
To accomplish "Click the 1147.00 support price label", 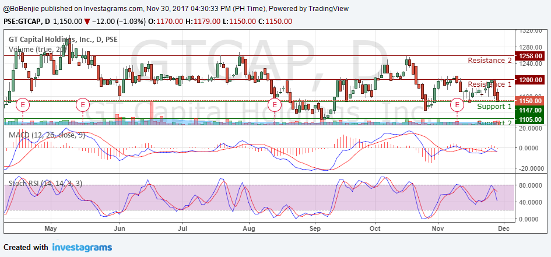I will [529, 110].
